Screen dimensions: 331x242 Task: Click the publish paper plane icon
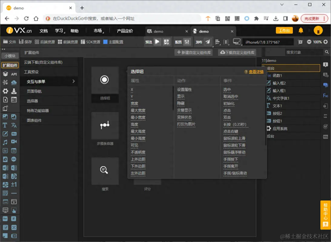(208, 42)
